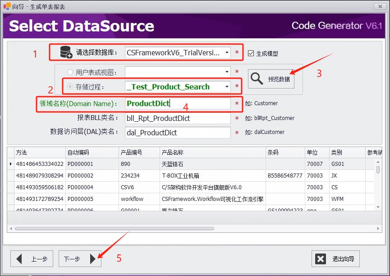
Task: Click the left arrow icon on 上一步
Action: 19,258
